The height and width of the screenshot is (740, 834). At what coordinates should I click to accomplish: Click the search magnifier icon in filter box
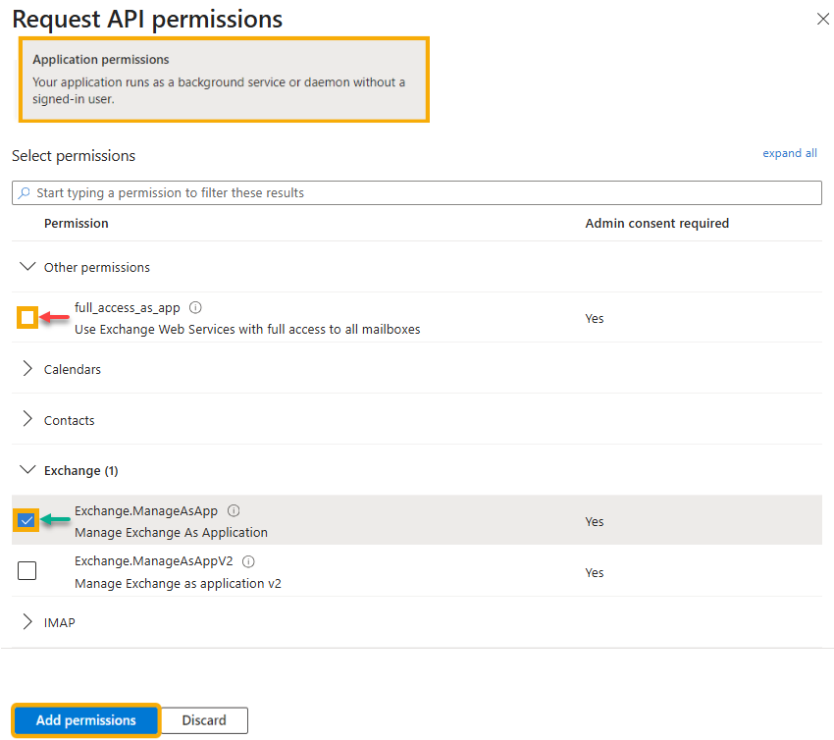coord(25,193)
